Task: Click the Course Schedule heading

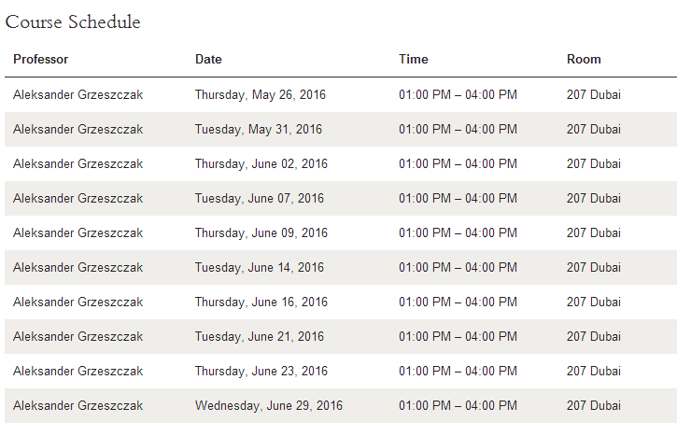Action: point(73,22)
